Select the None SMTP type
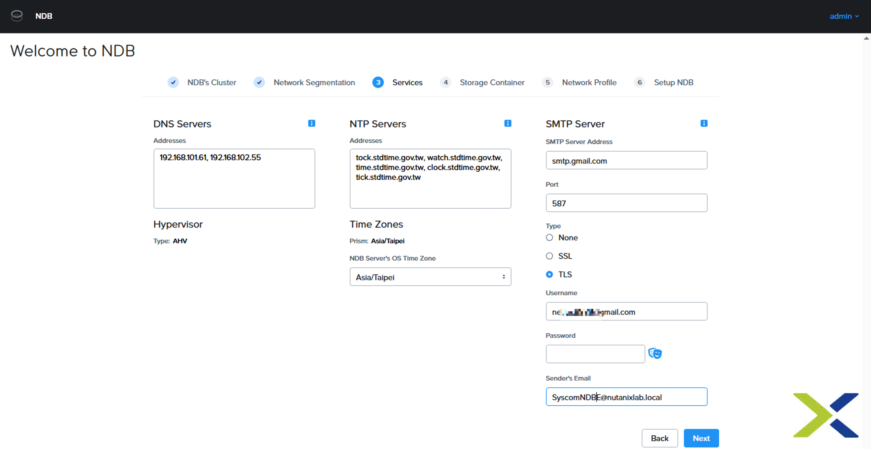The width and height of the screenshot is (871, 449). tap(549, 238)
